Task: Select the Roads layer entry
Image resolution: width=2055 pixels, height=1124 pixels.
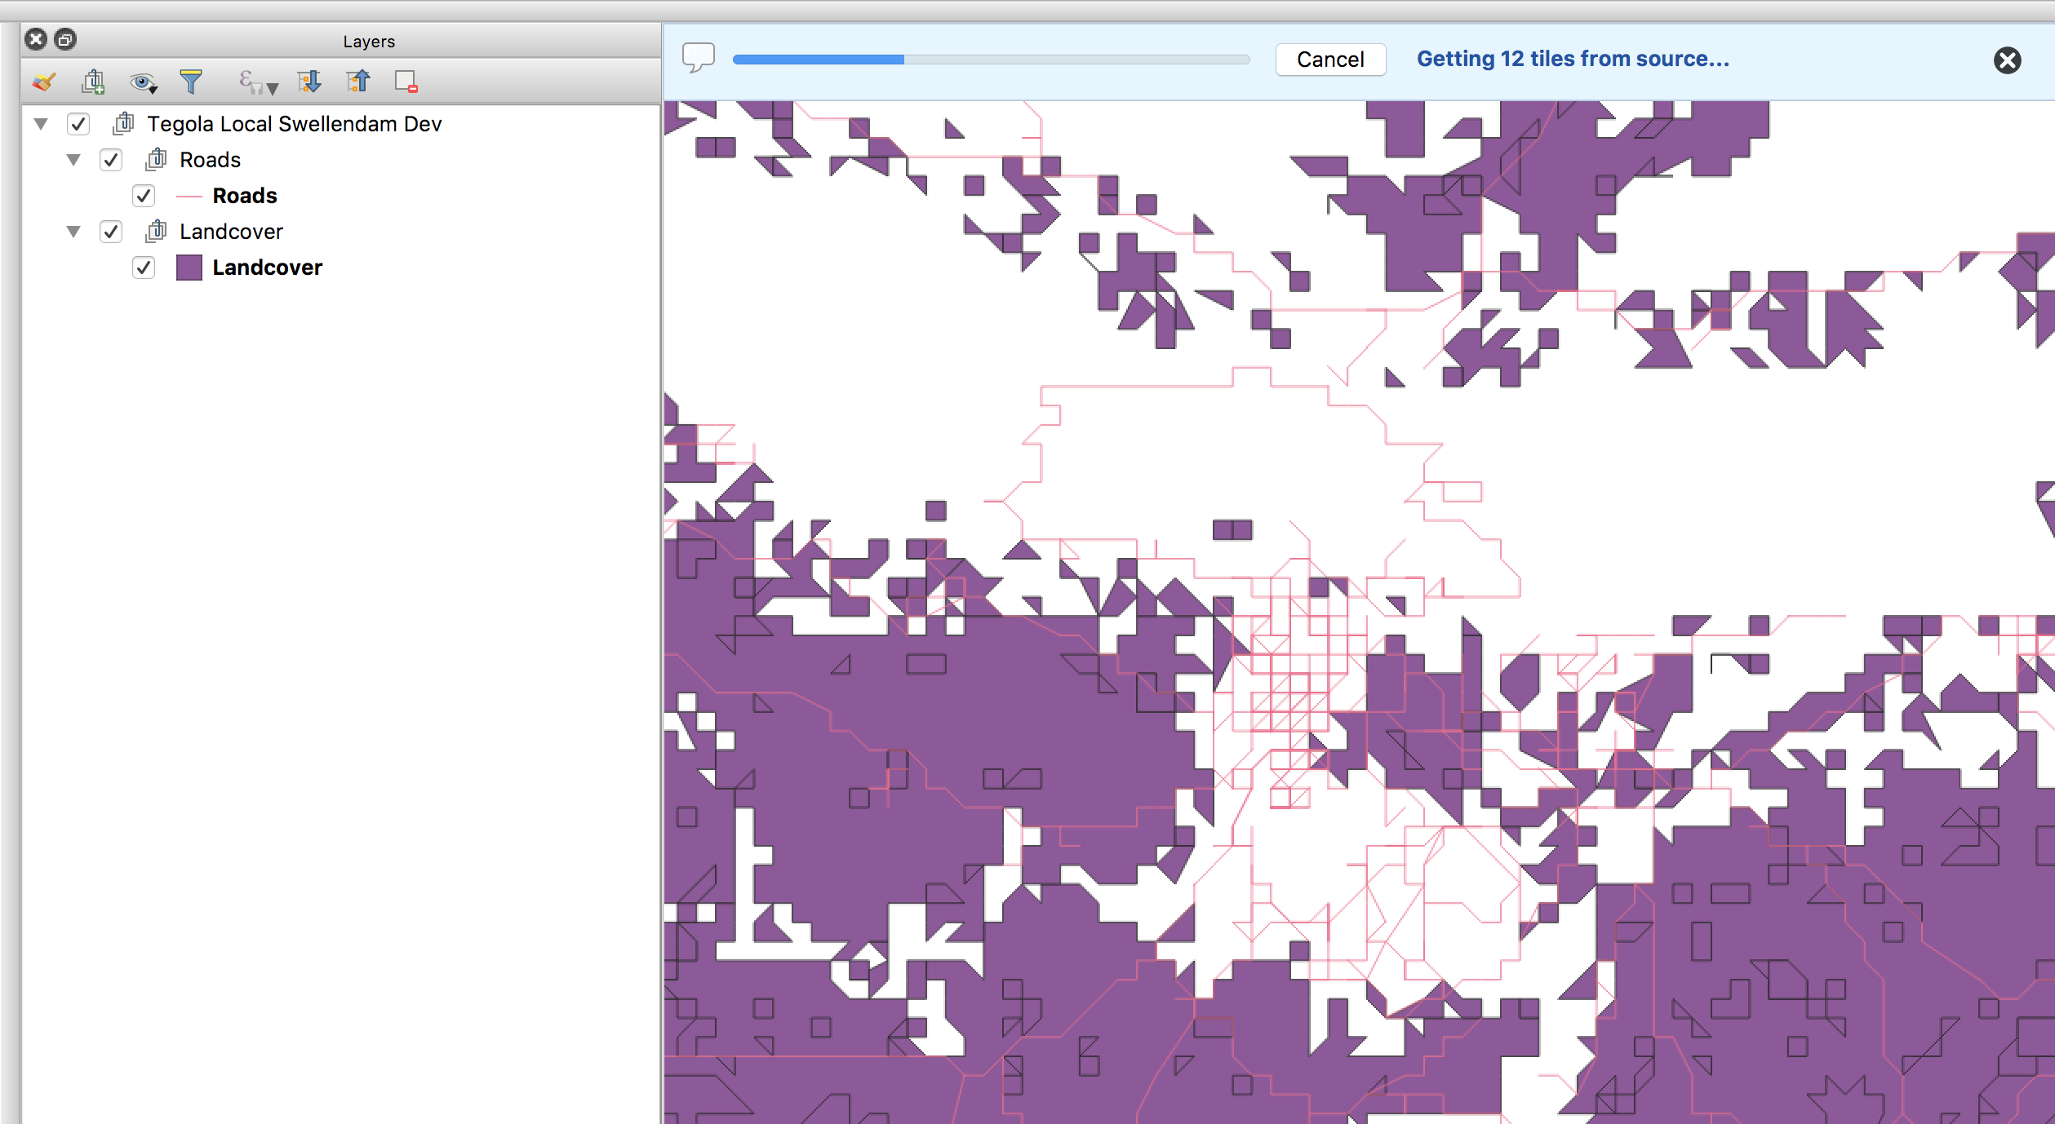Action: [x=244, y=195]
